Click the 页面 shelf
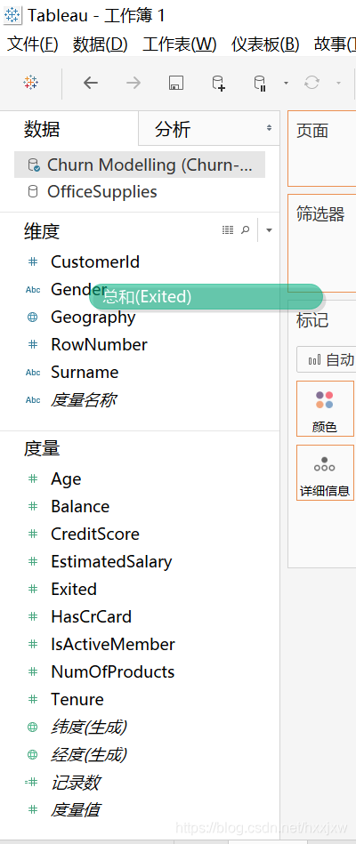 tap(322, 148)
